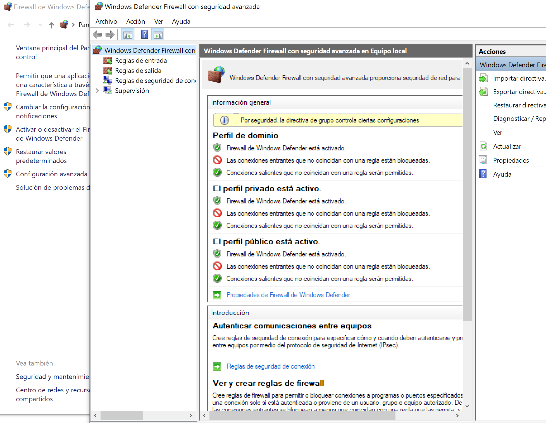546x423 pixels.
Task: Open the Acción menu
Action: 135,21
